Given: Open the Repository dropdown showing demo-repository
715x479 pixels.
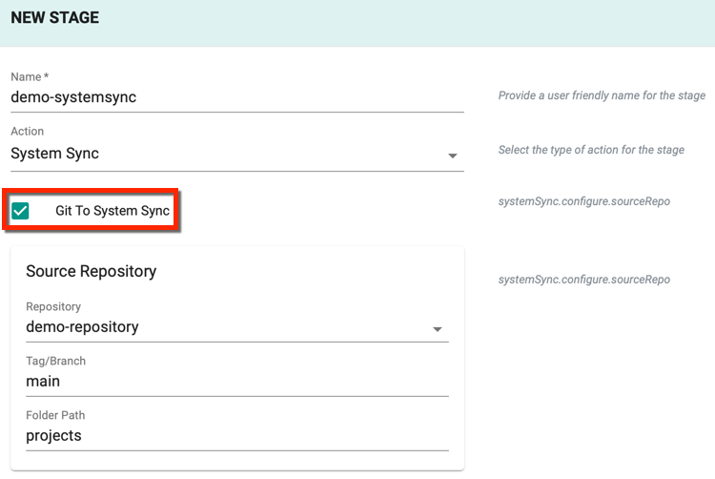Looking at the screenshot, I should 237,327.
